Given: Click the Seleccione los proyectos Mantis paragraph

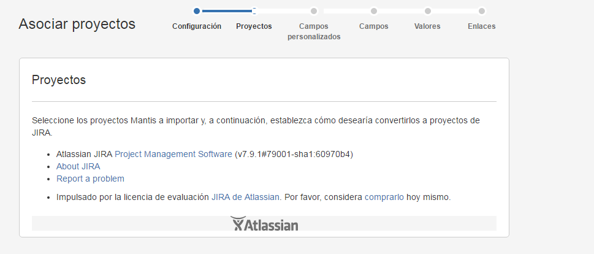Looking at the screenshot, I should coord(256,126).
